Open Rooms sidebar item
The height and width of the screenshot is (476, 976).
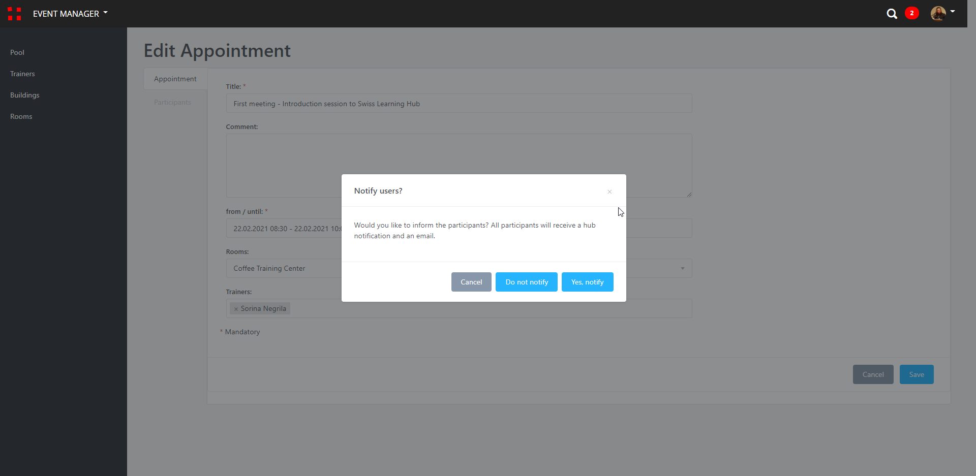click(21, 116)
